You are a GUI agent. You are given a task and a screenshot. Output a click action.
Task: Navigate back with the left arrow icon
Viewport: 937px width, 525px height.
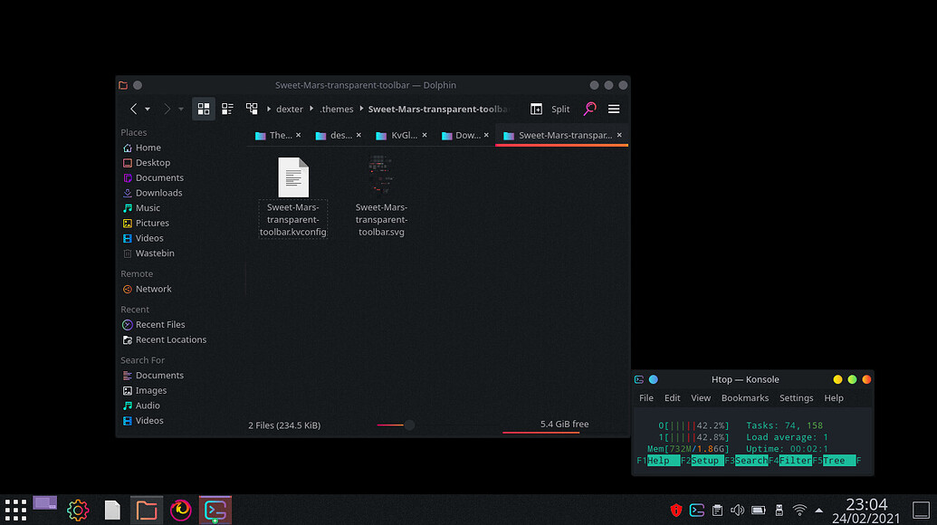134,109
